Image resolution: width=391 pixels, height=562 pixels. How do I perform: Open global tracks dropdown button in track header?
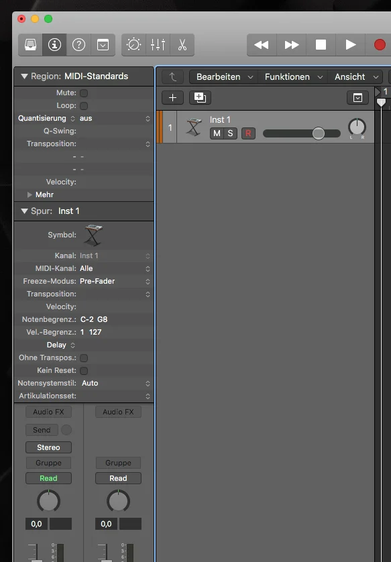click(x=357, y=97)
